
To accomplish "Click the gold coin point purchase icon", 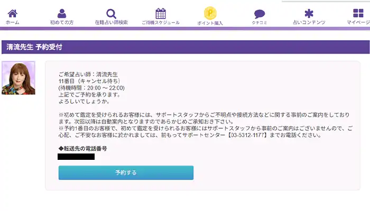I will [x=210, y=13].
